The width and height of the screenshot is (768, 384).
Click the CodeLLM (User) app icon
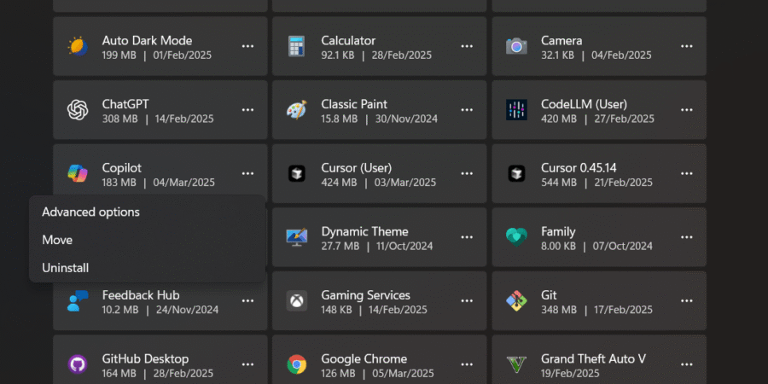tap(516, 110)
